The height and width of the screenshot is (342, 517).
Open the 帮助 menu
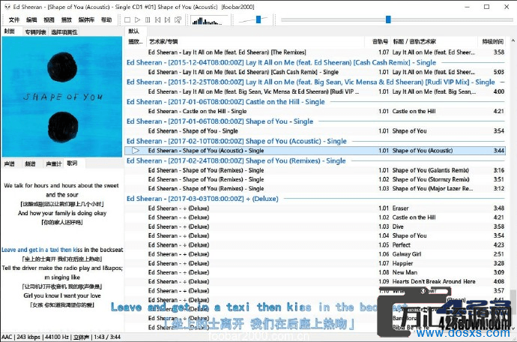[106, 19]
